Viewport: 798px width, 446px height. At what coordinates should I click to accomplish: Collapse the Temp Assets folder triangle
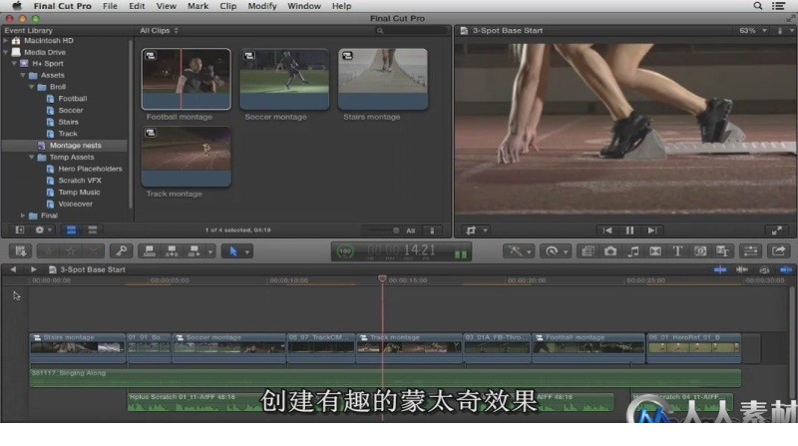[x=32, y=158]
